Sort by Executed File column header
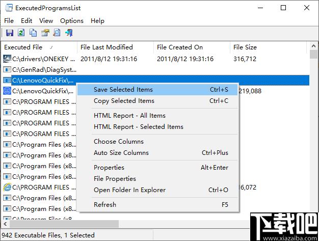 point(39,47)
